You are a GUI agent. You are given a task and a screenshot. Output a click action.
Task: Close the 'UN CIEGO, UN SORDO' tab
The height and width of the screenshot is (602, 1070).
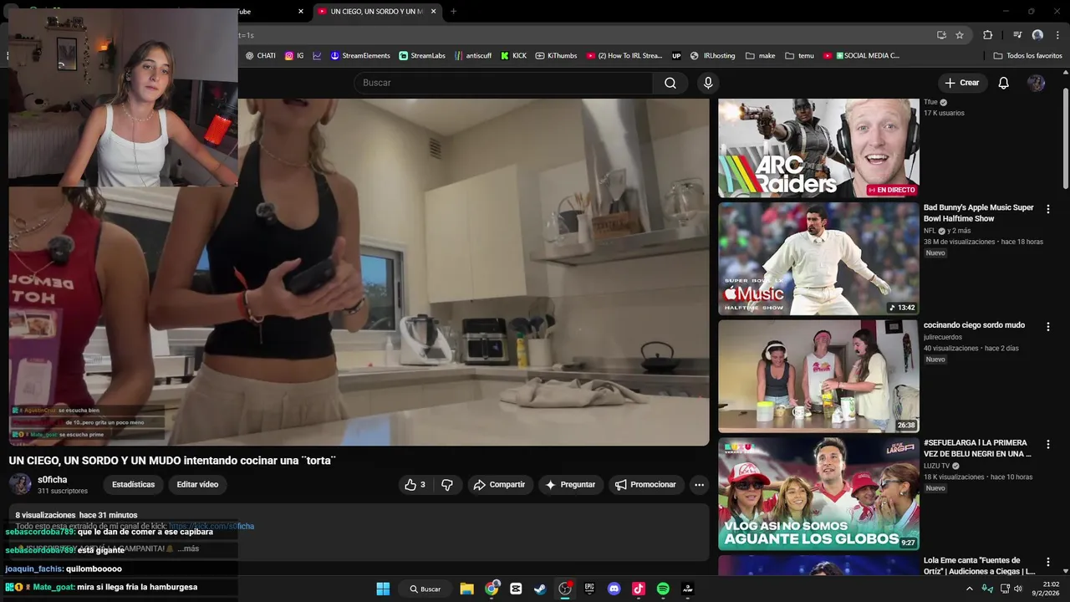433,12
